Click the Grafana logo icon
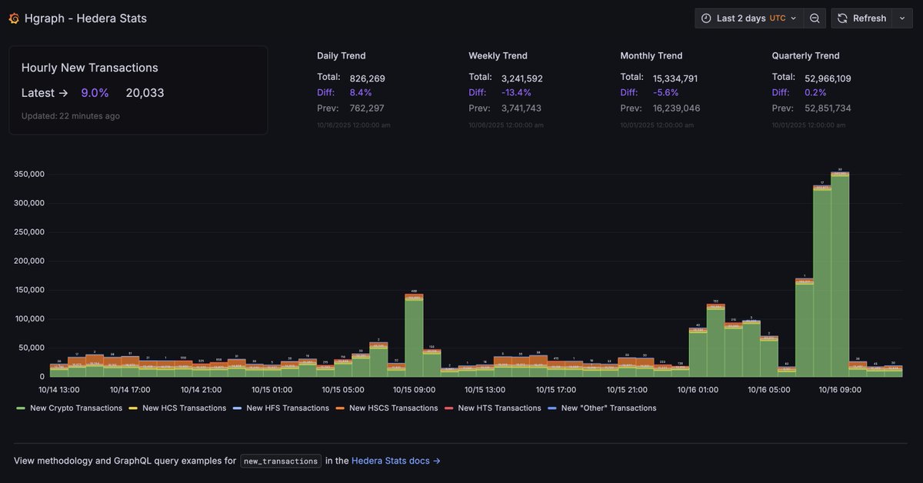Image resolution: width=923 pixels, height=483 pixels. point(14,18)
